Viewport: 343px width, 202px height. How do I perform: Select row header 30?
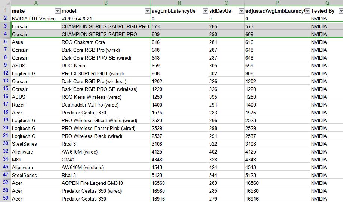point(6,143)
